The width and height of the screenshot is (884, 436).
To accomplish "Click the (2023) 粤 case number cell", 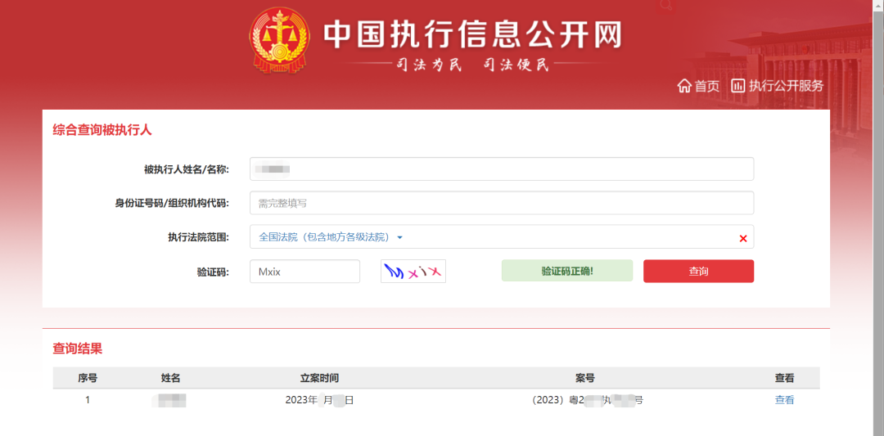I will [586, 401].
